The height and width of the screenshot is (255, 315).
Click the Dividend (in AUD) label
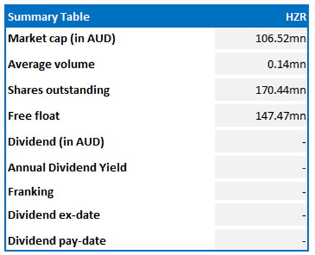pyautogui.click(x=56, y=142)
